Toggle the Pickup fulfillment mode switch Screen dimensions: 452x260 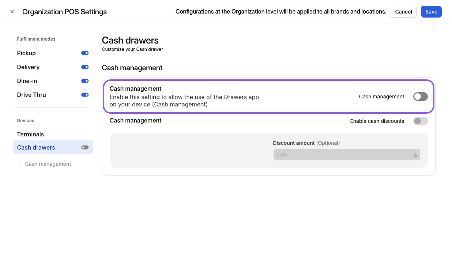85,53
